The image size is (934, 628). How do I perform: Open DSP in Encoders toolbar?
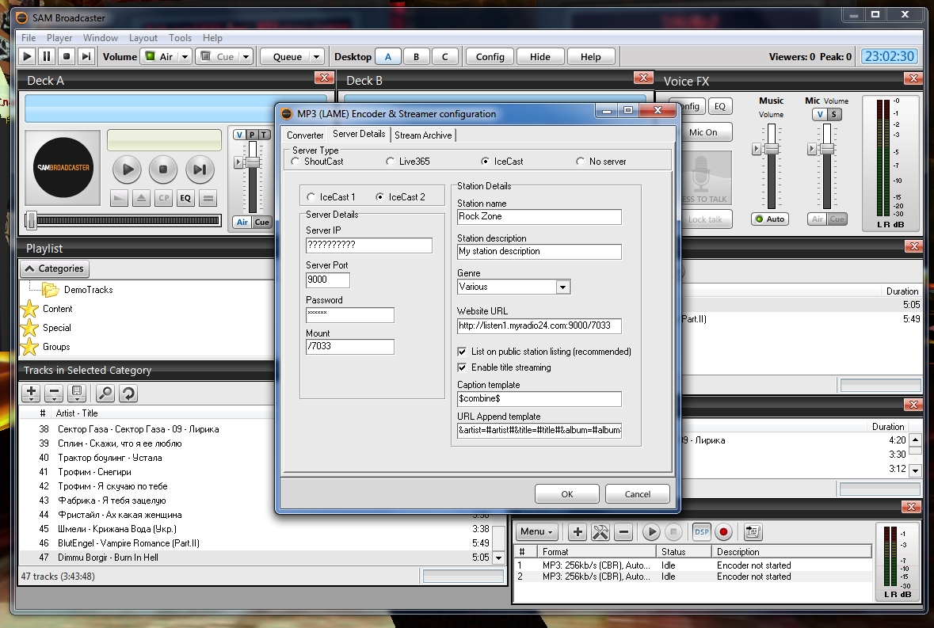(x=702, y=531)
